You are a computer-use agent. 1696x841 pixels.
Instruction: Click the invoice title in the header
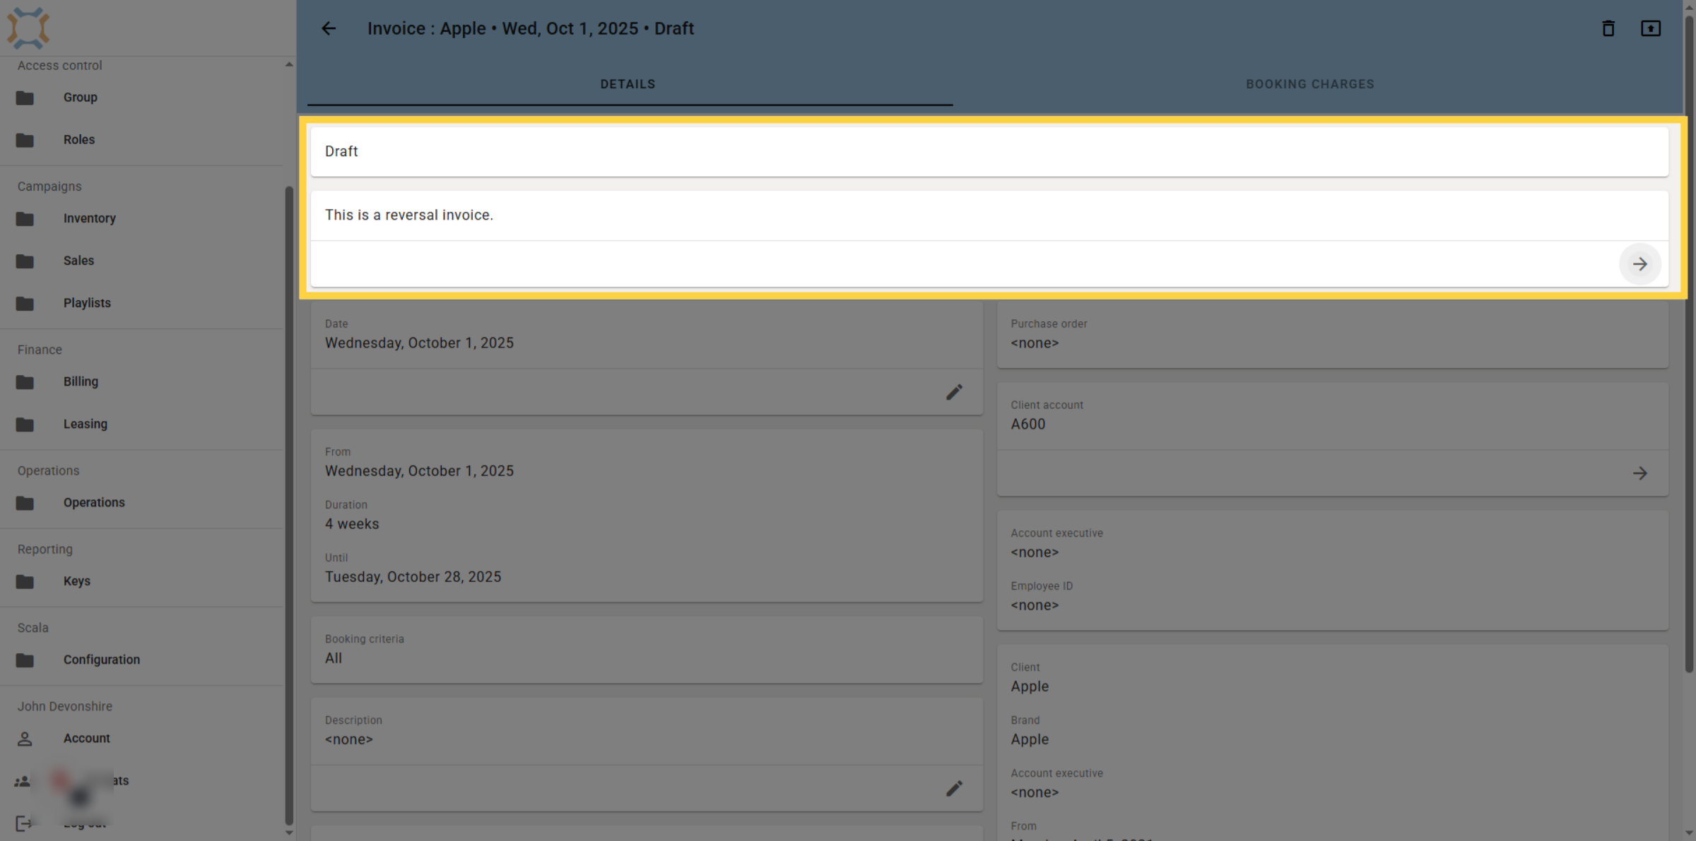(x=531, y=28)
